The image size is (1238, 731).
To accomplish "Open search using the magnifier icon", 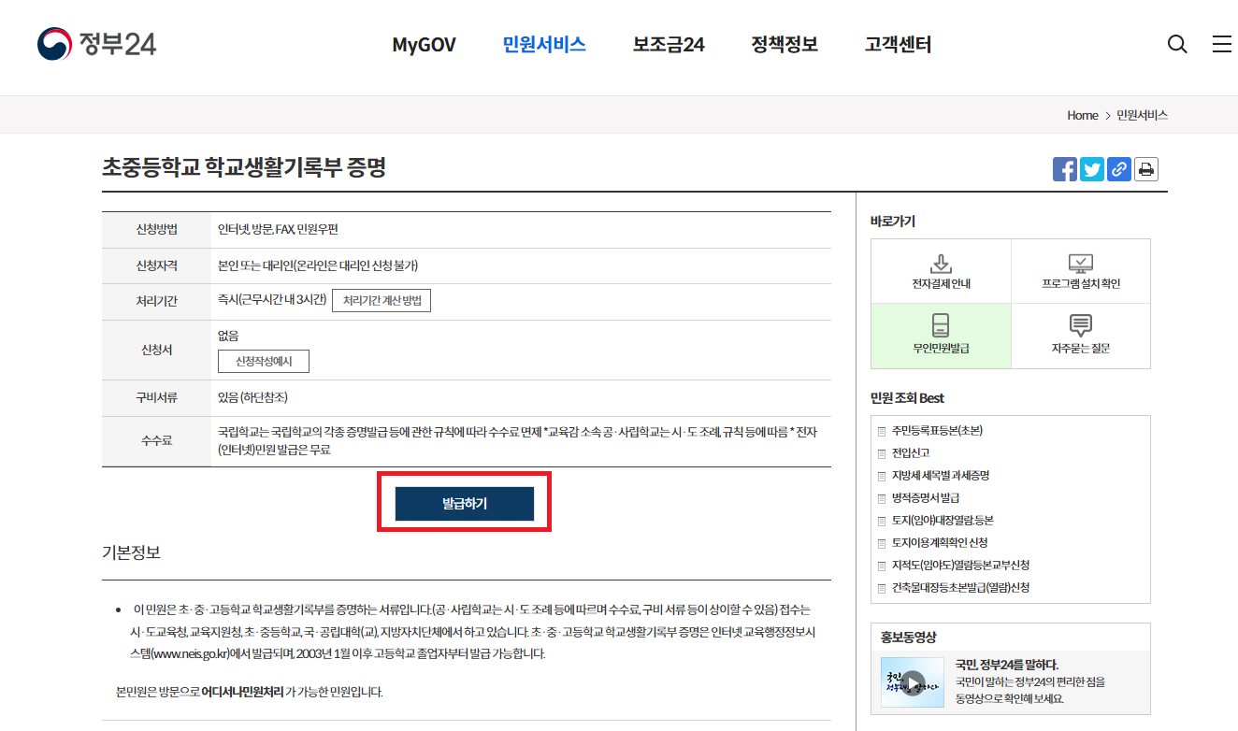I will [1176, 44].
